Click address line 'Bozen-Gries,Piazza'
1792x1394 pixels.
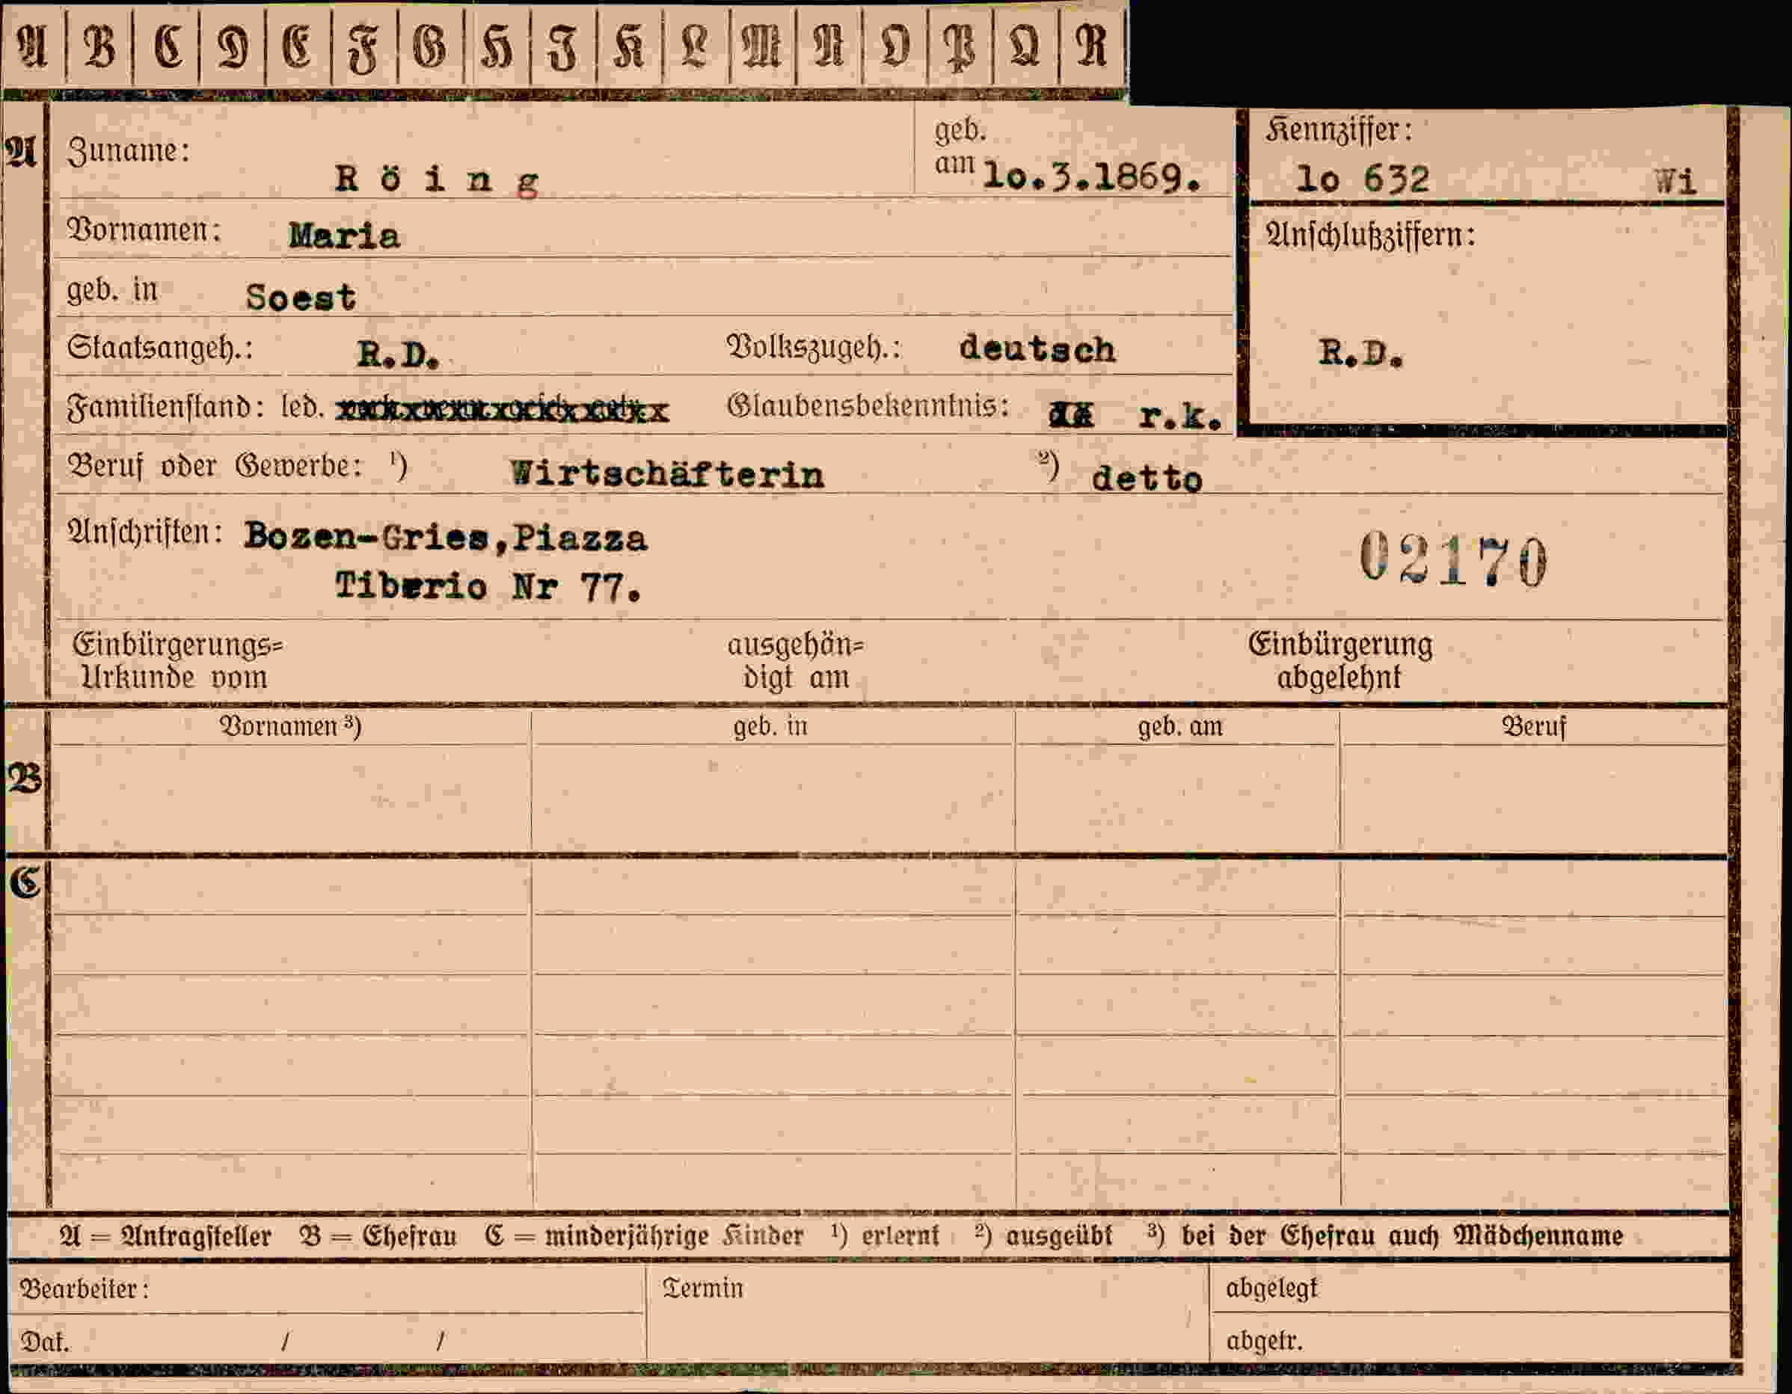click(x=446, y=538)
